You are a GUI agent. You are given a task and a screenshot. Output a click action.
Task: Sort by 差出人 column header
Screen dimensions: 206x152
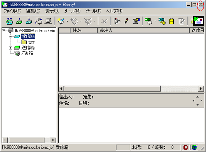click(143, 30)
